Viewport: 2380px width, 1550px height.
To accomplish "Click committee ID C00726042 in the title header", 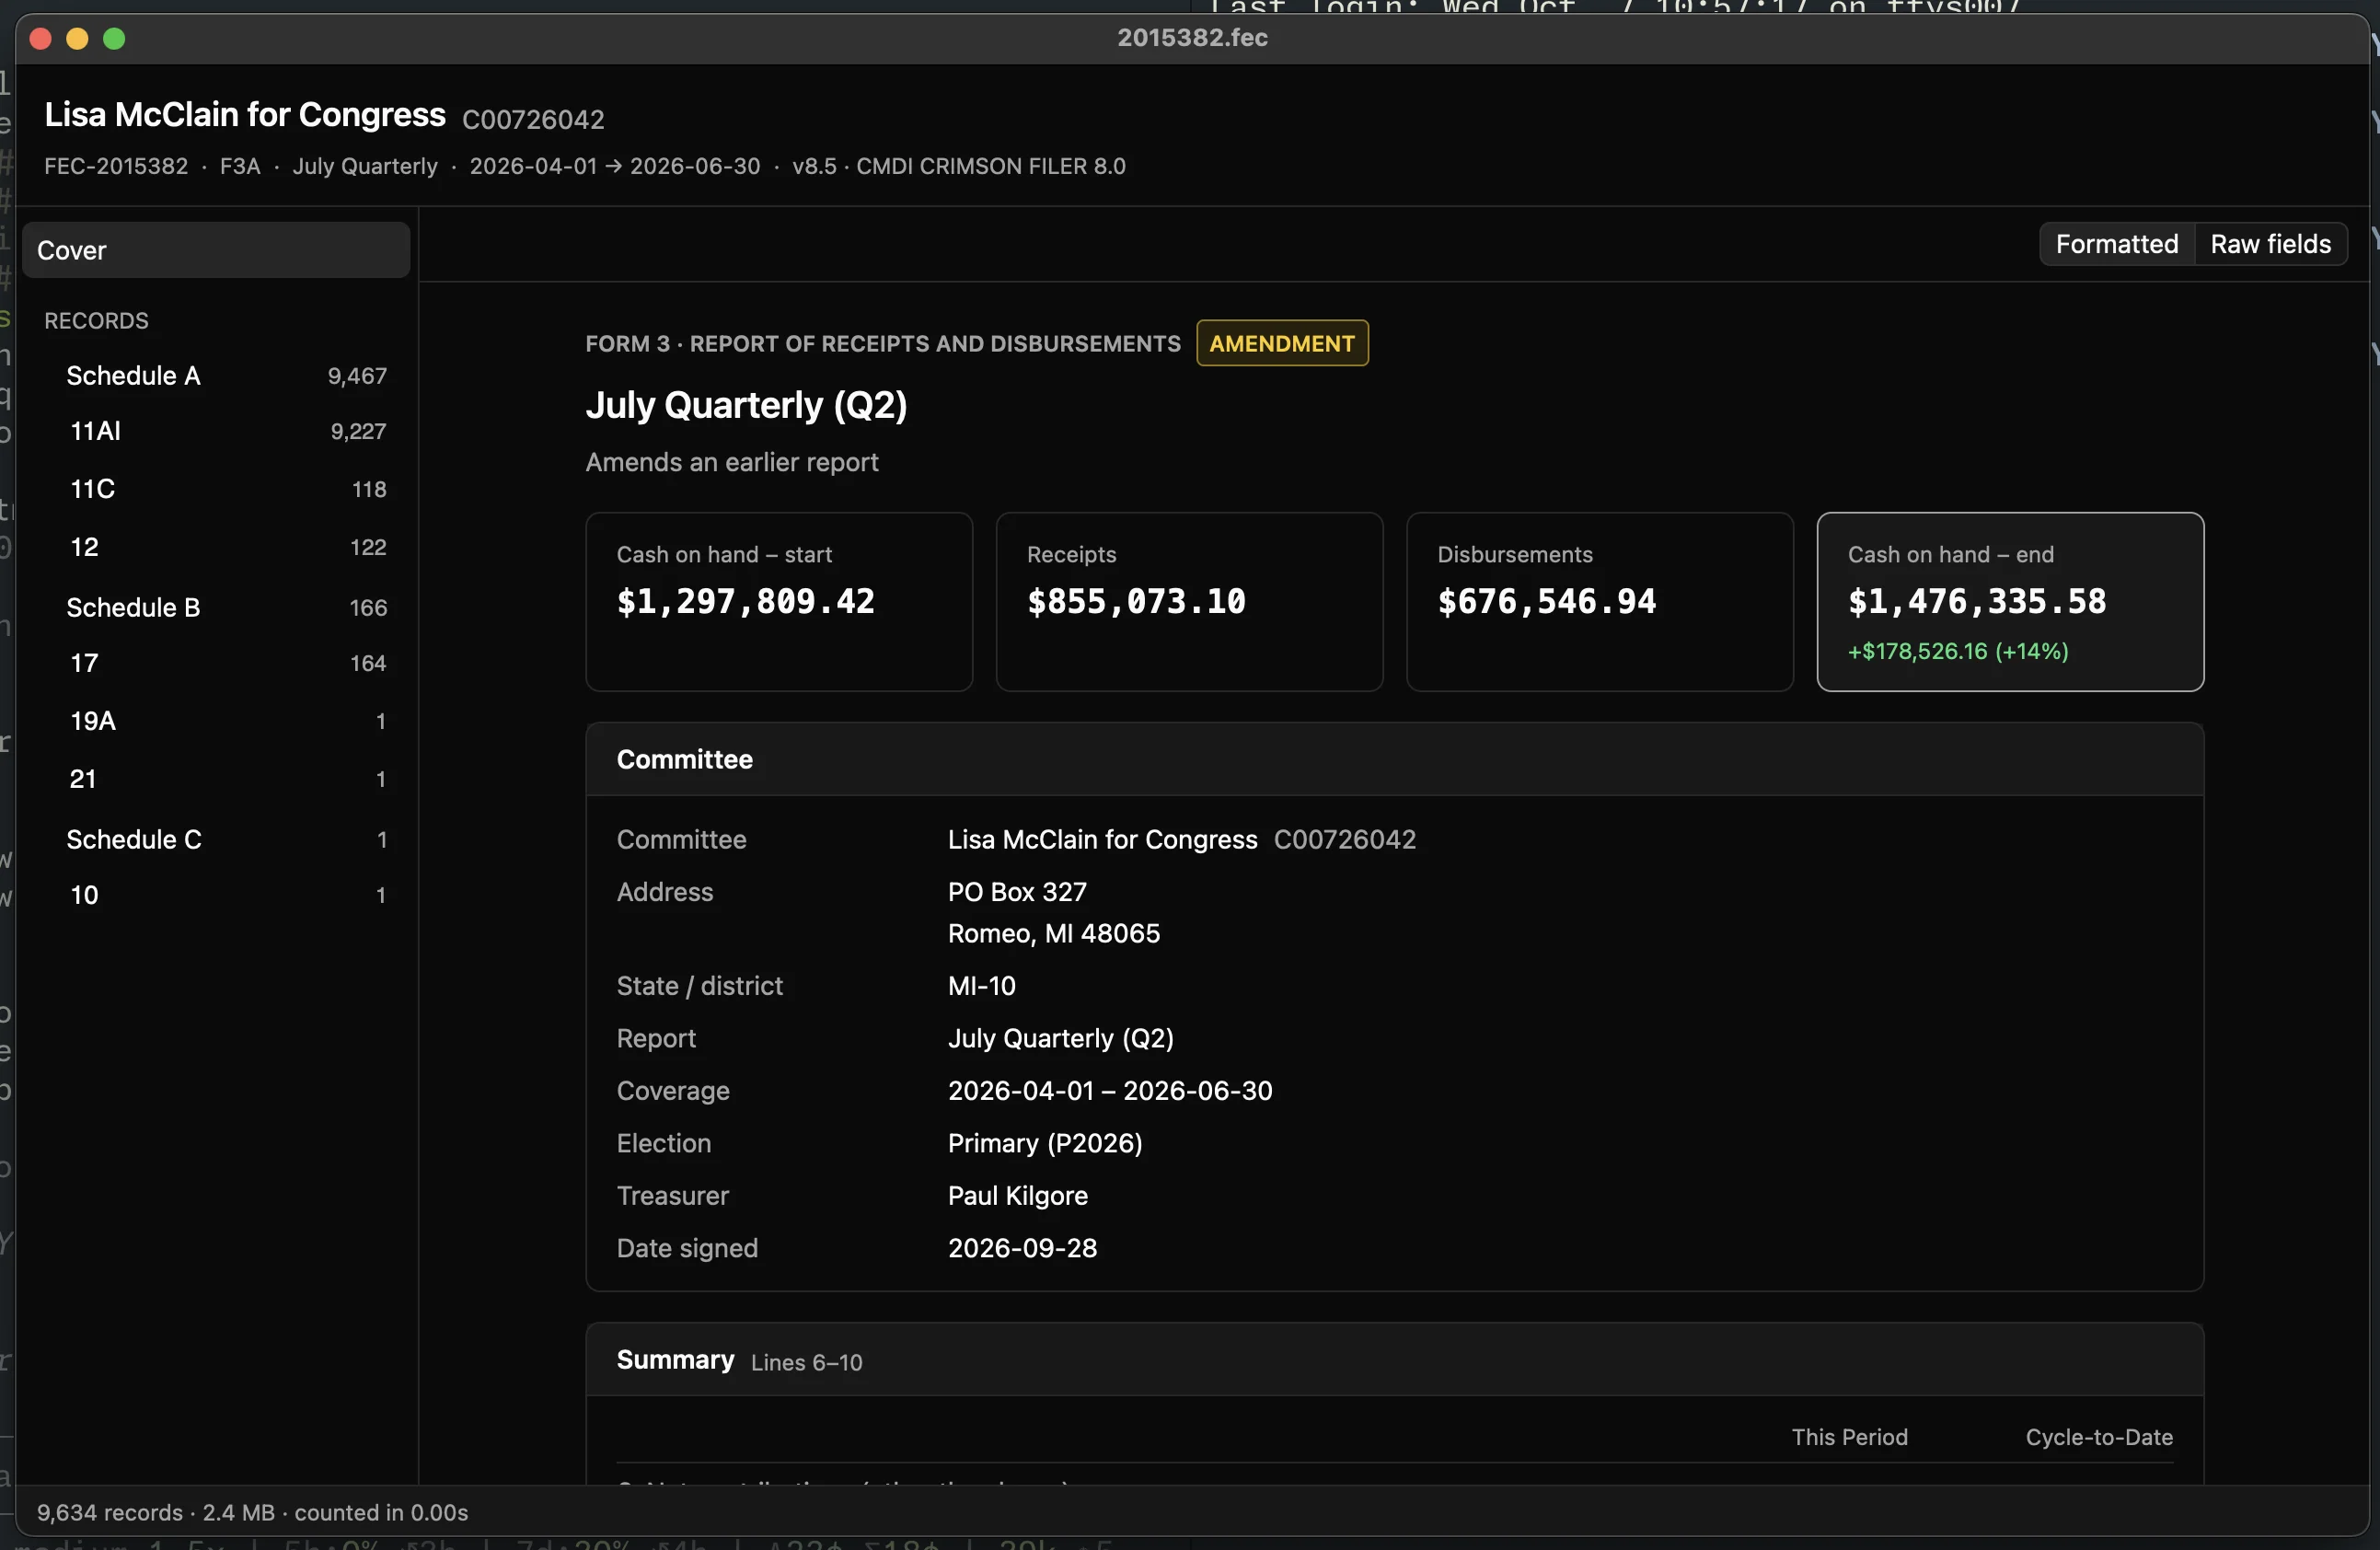I will [533, 119].
